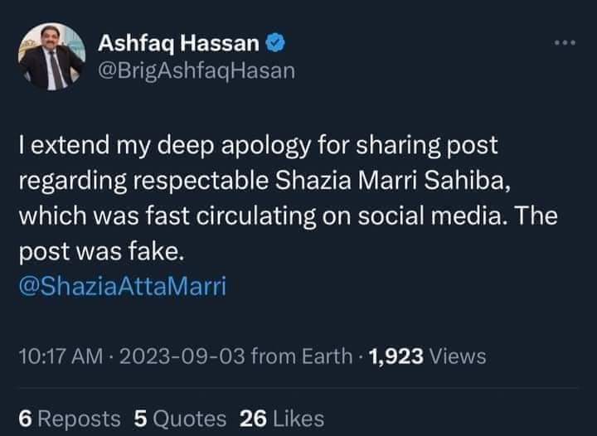This screenshot has width=597, height=436.
Task: Open the three-dot more options menu
Action: pyautogui.click(x=567, y=43)
